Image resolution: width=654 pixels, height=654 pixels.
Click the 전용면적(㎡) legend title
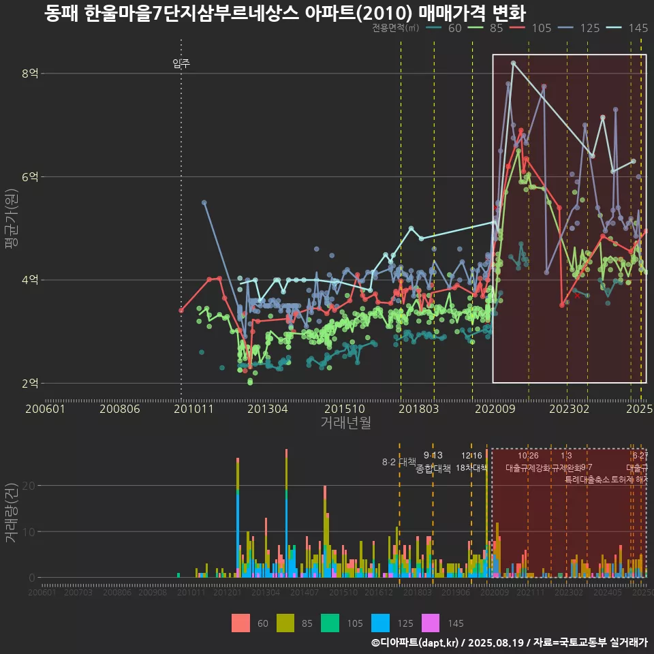click(395, 27)
